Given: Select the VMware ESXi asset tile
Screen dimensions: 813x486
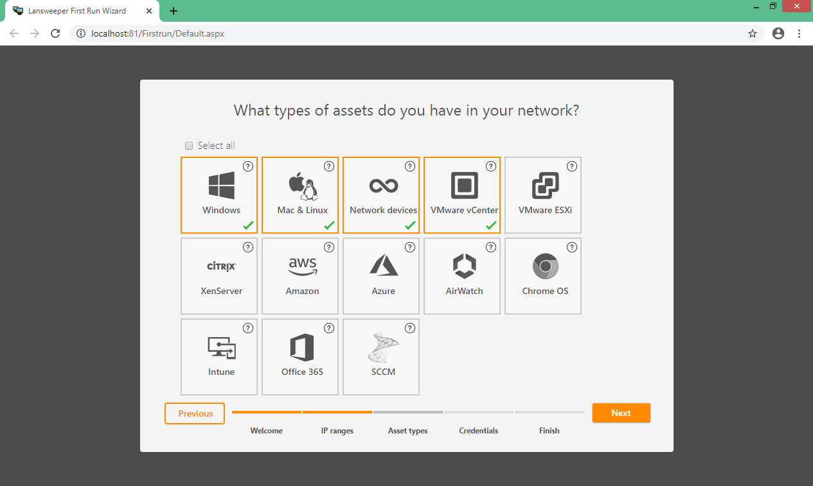Looking at the screenshot, I should (543, 195).
